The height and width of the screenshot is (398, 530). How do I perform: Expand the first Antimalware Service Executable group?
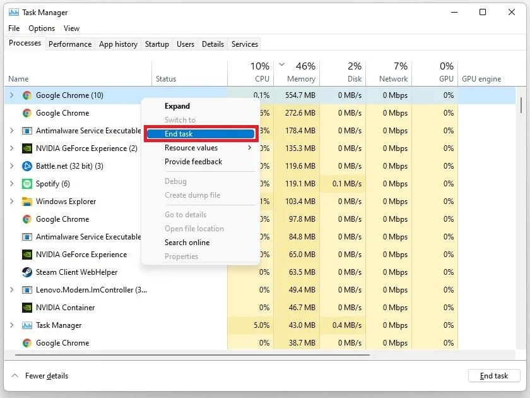pyautogui.click(x=12, y=131)
